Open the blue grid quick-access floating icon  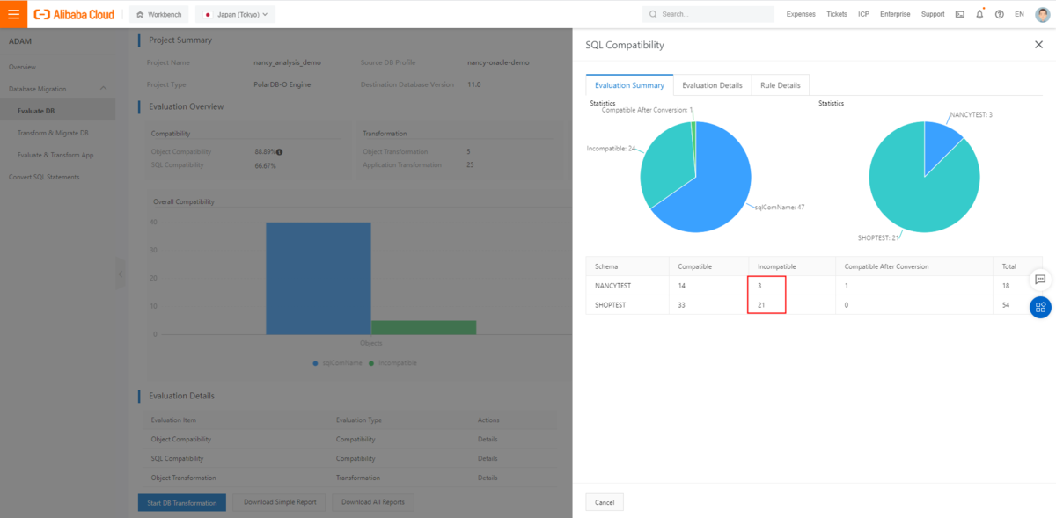(x=1040, y=307)
